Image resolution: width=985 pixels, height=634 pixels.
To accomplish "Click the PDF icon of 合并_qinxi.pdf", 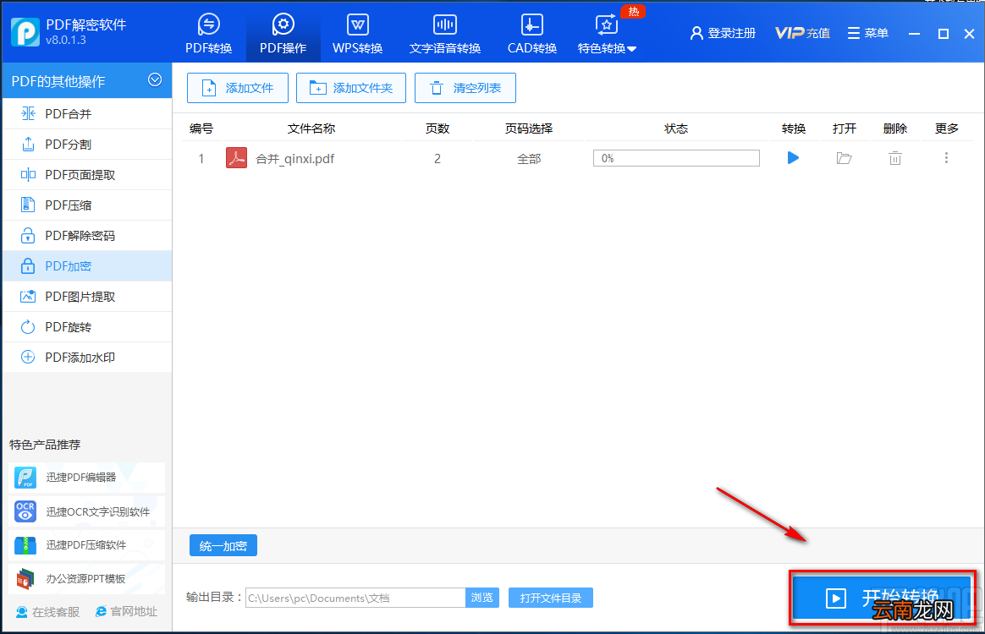I will pos(237,158).
